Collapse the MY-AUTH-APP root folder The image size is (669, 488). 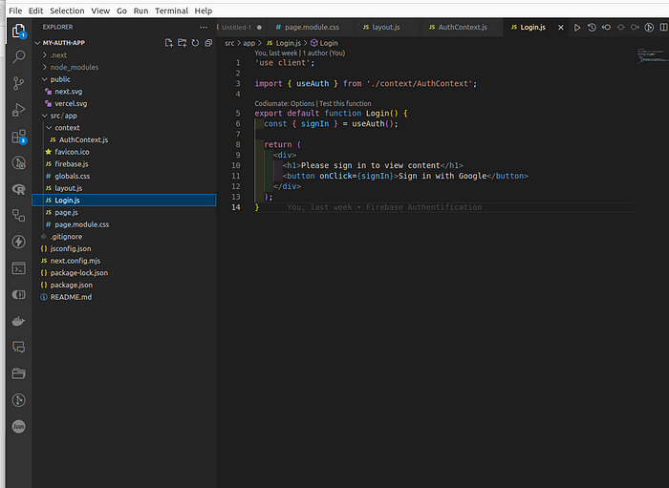point(64,43)
